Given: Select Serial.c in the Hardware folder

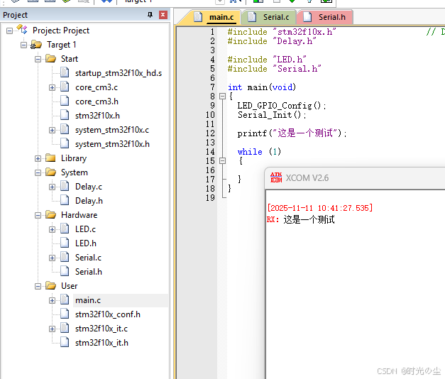Looking at the screenshot, I should point(88,258).
